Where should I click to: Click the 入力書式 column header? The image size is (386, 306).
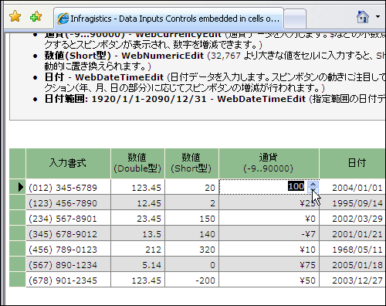(x=68, y=163)
